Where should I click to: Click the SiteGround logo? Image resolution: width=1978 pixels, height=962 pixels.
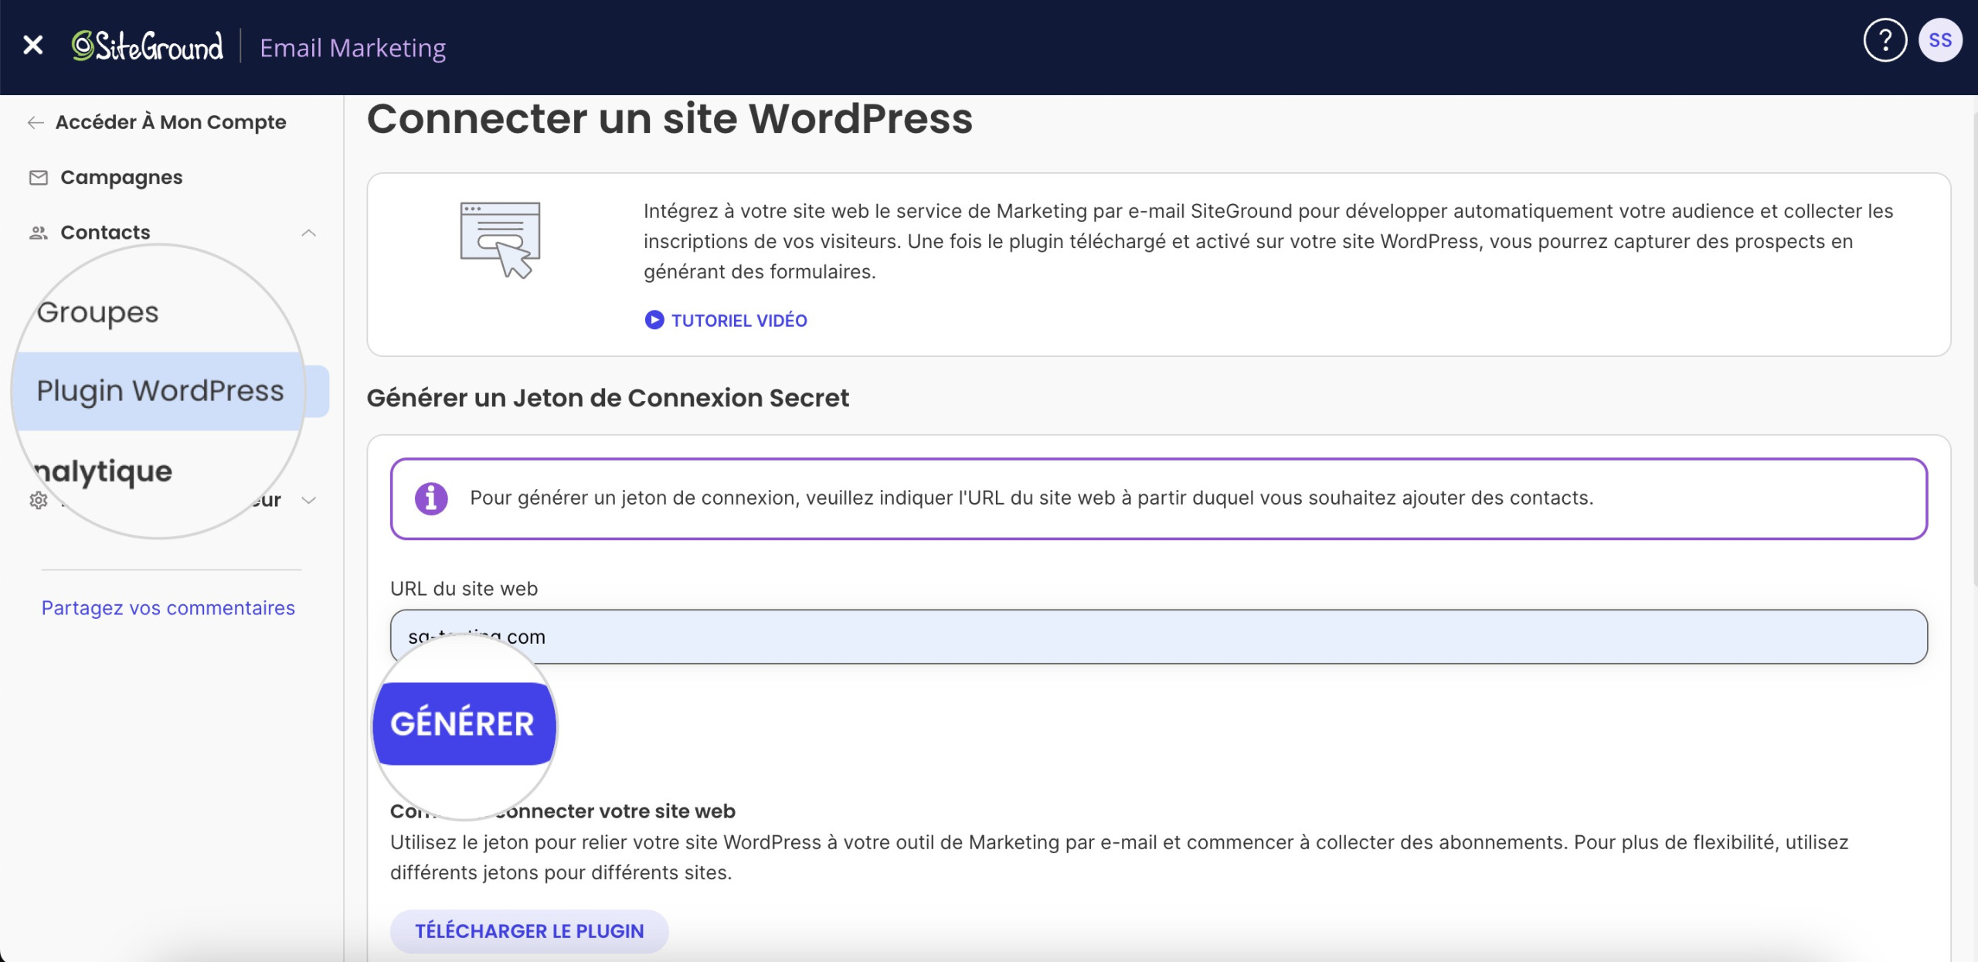tap(148, 46)
